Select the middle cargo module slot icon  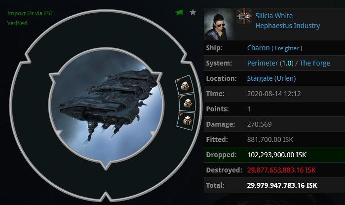(188, 103)
